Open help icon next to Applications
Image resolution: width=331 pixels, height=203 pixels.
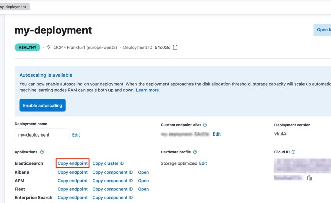click(x=42, y=152)
